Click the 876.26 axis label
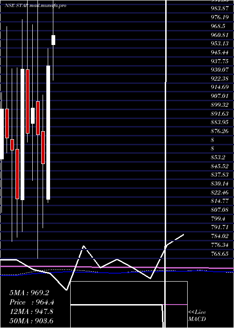234x328 pixels. click(219, 131)
